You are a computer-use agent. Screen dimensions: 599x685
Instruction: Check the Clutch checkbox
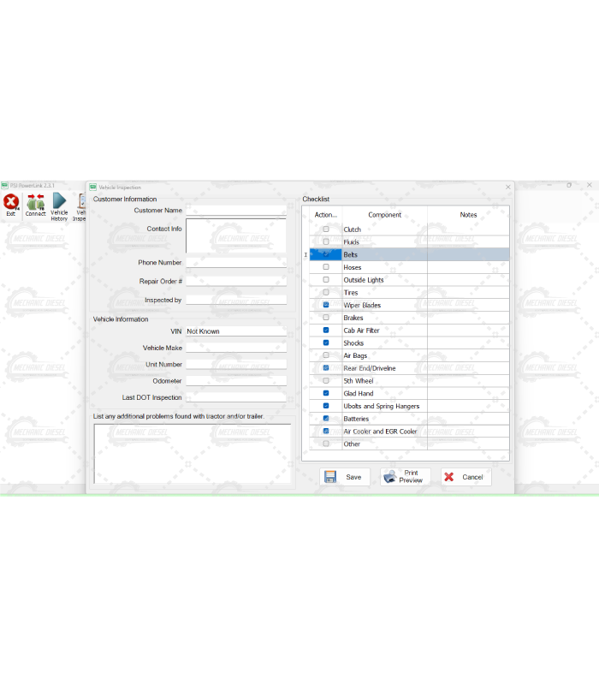[x=326, y=229]
